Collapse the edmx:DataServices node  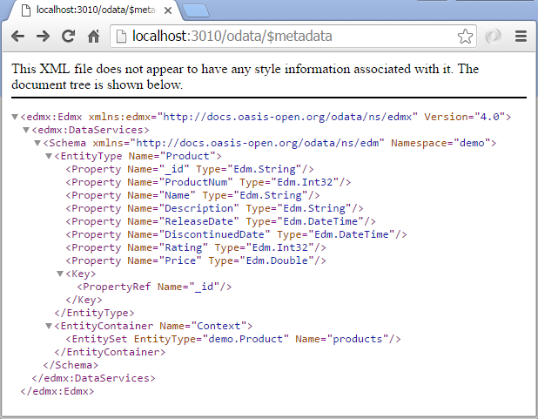[x=26, y=130]
